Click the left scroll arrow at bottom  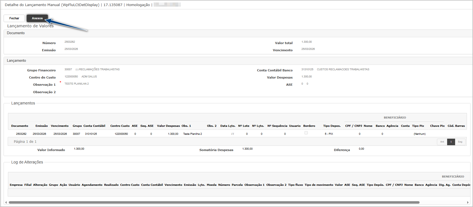tap(6, 202)
